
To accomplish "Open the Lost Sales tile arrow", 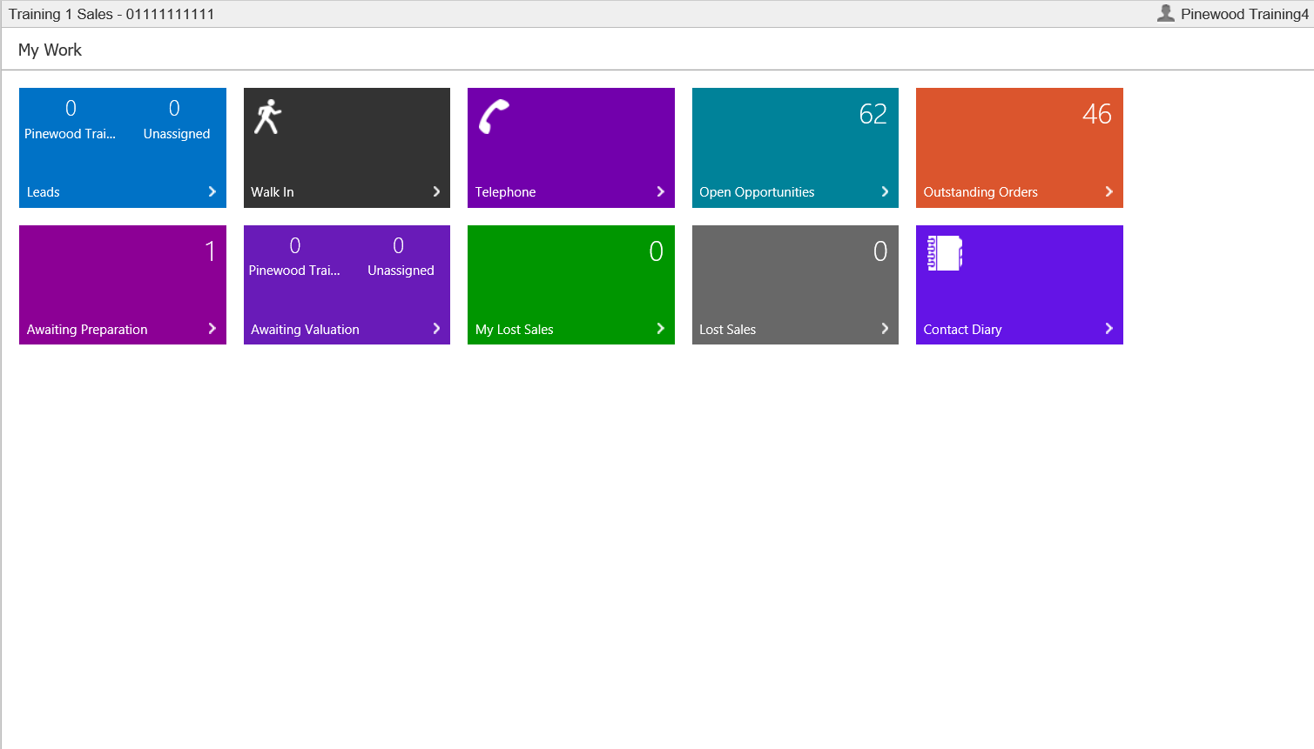I will [x=885, y=328].
